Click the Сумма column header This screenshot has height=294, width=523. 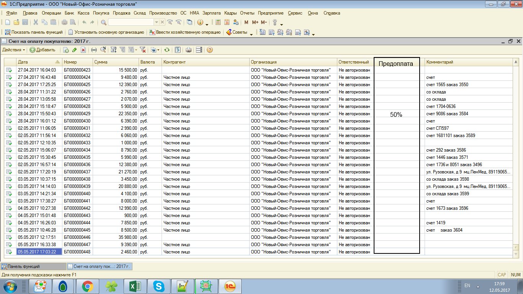pyautogui.click(x=115, y=62)
